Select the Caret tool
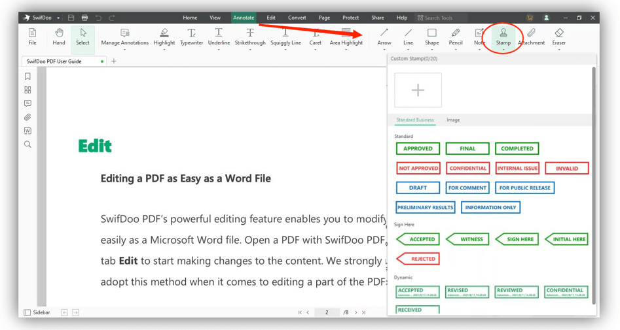This screenshot has width=620, height=330. (315, 37)
